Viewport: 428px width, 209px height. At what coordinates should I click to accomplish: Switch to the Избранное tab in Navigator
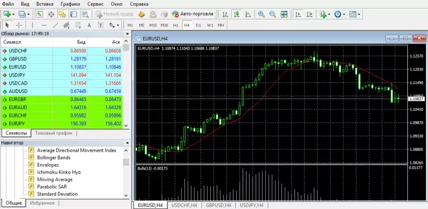pos(42,203)
